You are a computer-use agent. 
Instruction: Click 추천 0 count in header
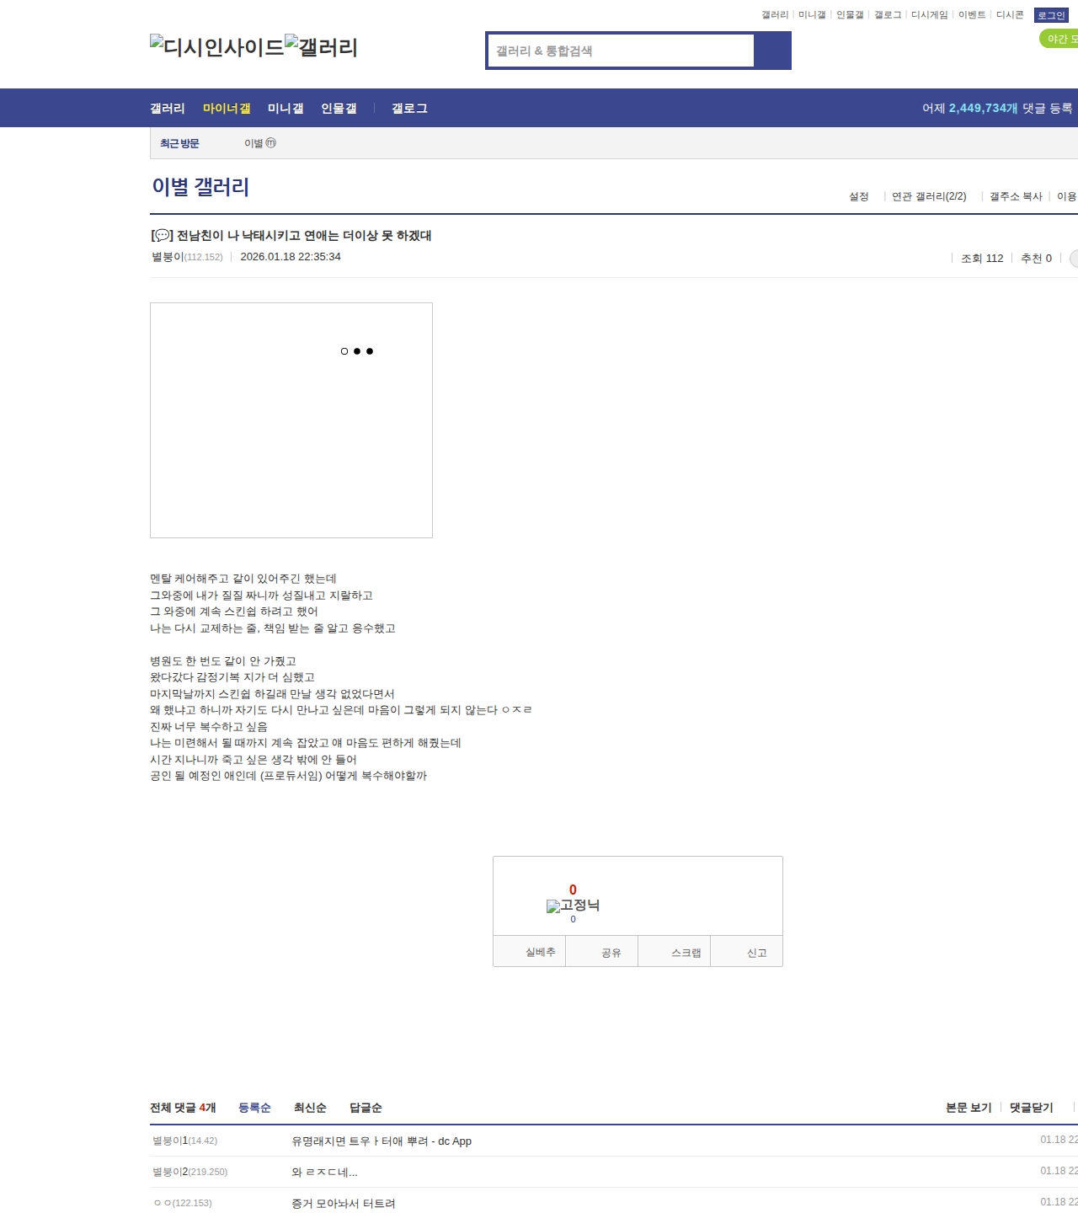[x=1036, y=259]
